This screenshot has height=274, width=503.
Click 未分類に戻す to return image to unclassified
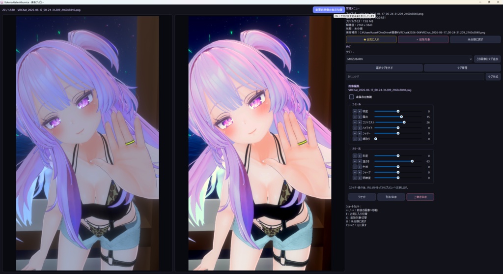[475, 39]
